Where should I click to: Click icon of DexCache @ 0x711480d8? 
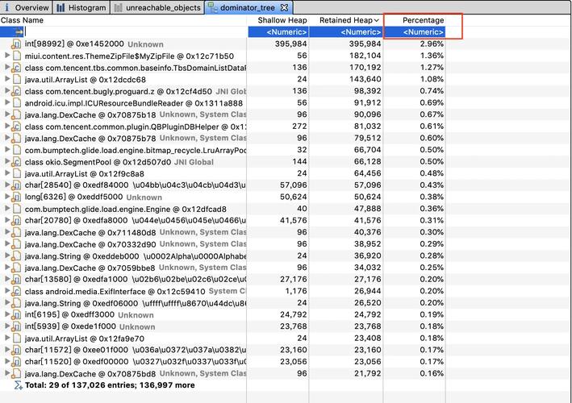[x=16, y=232]
